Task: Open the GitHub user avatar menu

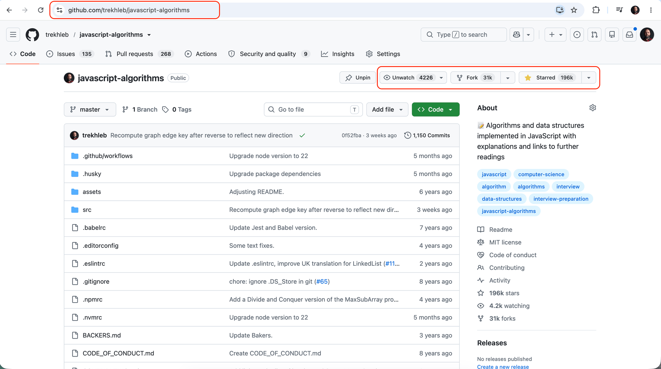Action: pyautogui.click(x=647, y=34)
